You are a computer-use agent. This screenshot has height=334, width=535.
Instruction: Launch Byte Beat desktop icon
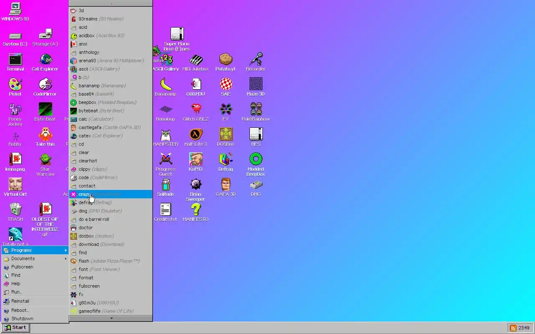(45, 113)
